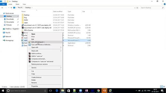The height and width of the screenshot is (93, 166).
Task: Open the File ribbon tab
Action: coord(3,4)
